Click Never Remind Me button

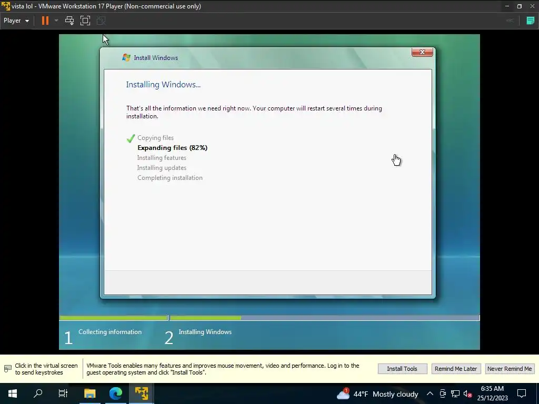(510, 369)
